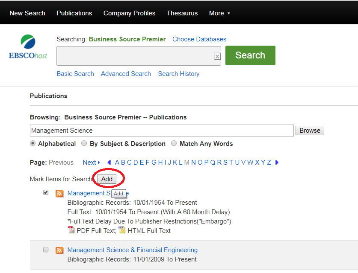This screenshot has width=358, height=273.
Task: Select the Match Any Words radio button
Action: pyautogui.click(x=174, y=143)
